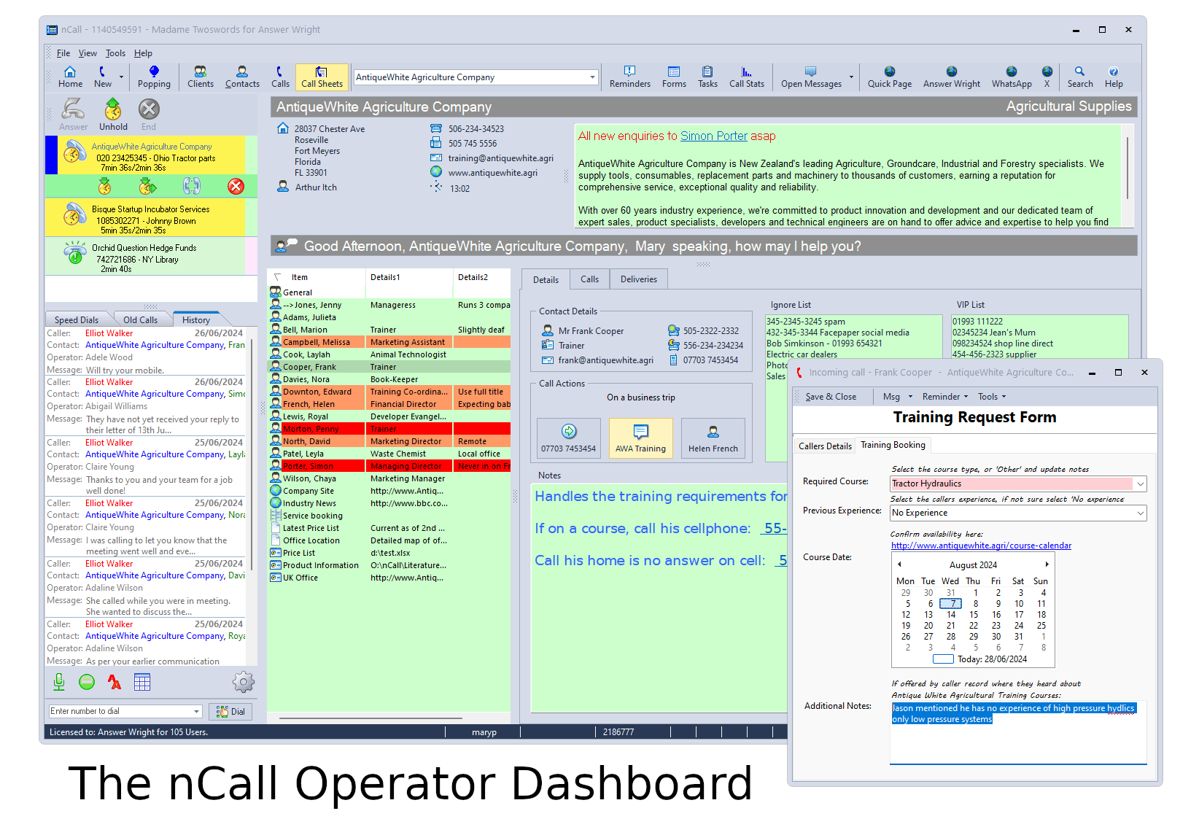This screenshot has height=819, width=1199.
Task: Click the www.antiquewhite.agri website
Action: click(492, 173)
